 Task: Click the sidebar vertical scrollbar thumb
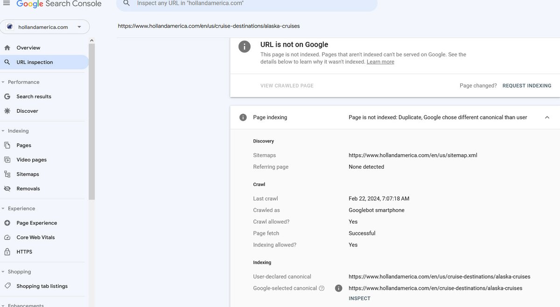(x=91, y=122)
